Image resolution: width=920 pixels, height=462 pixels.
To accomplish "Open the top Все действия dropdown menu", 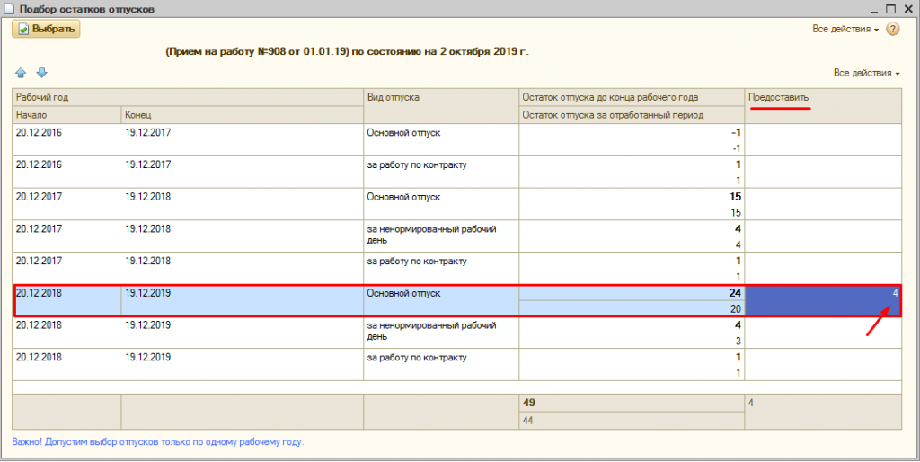I will pyautogui.click(x=845, y=30).
